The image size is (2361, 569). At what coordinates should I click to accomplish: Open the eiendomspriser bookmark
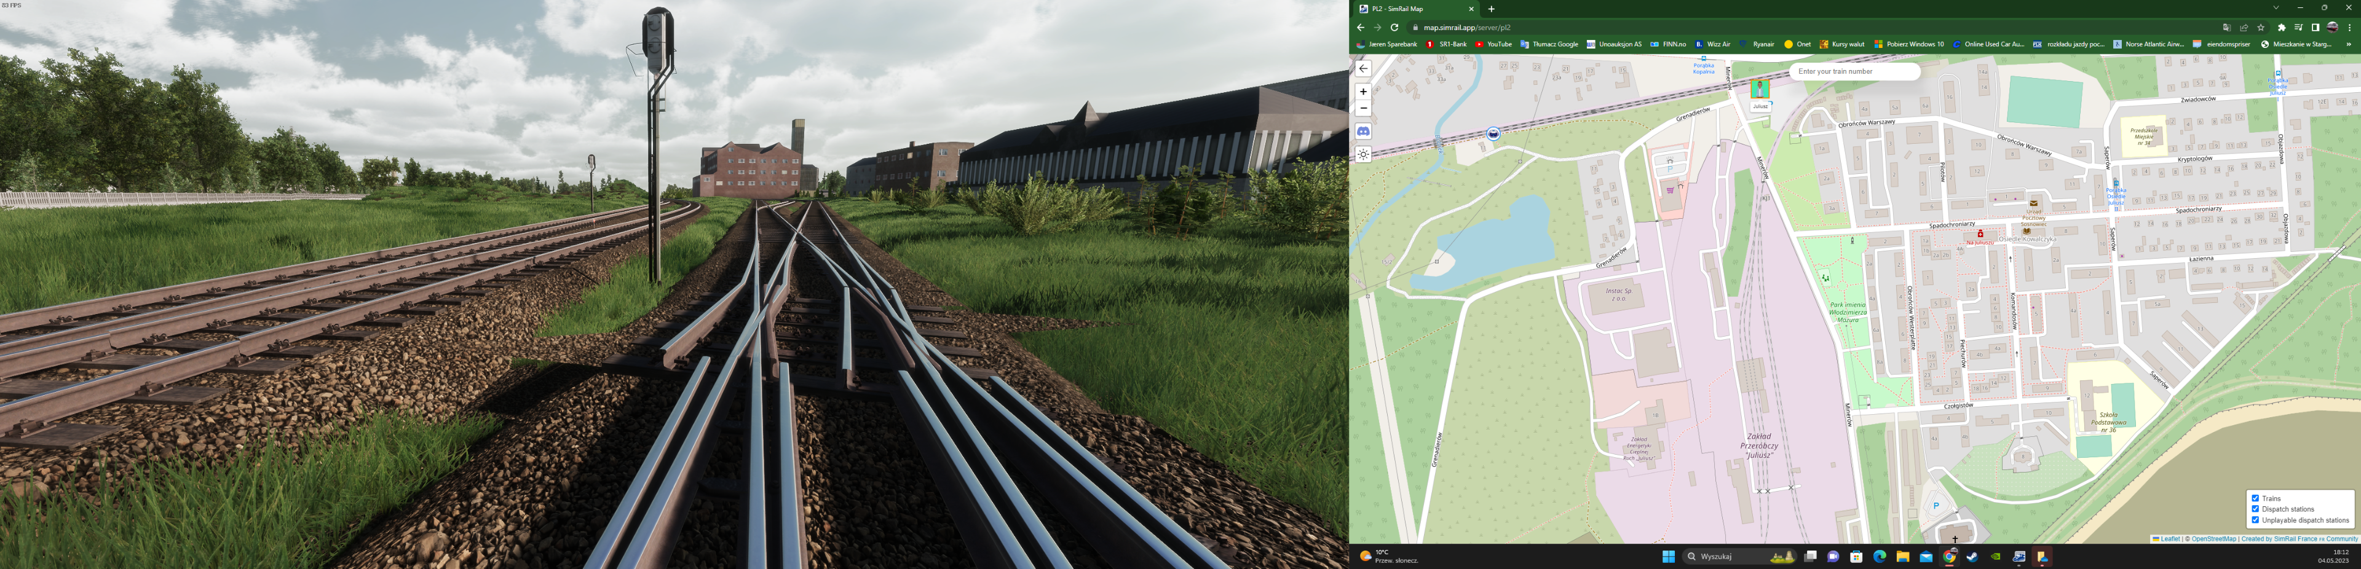2221,44
